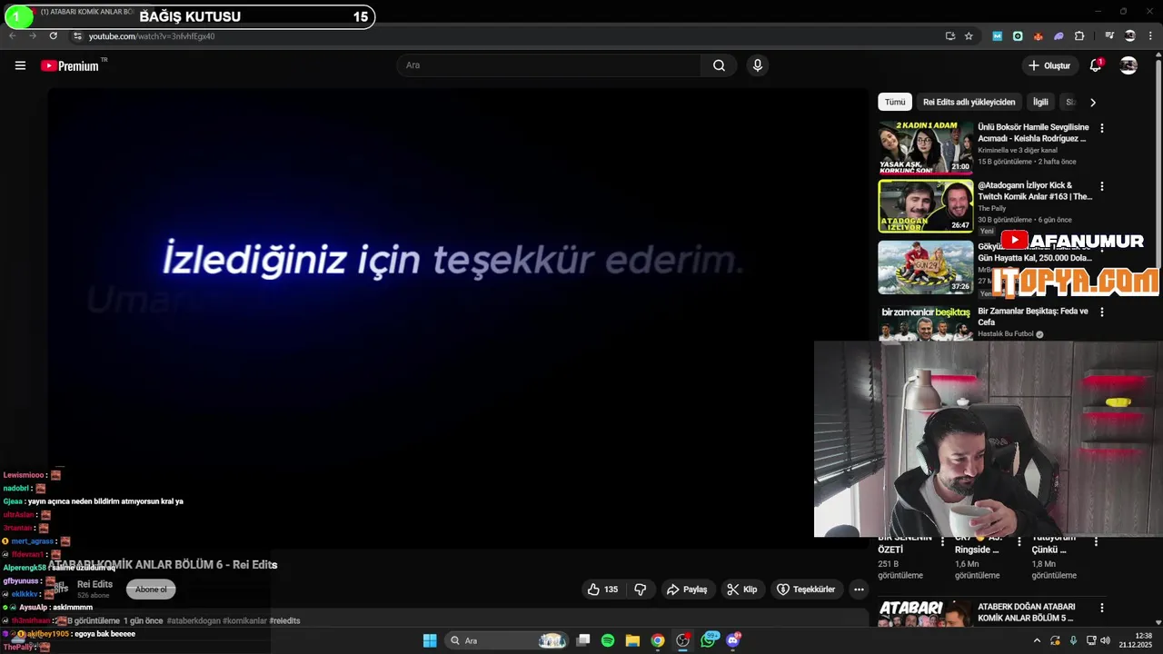
Task: Dislike the video with thumbs down
Action: pos(641,590)
